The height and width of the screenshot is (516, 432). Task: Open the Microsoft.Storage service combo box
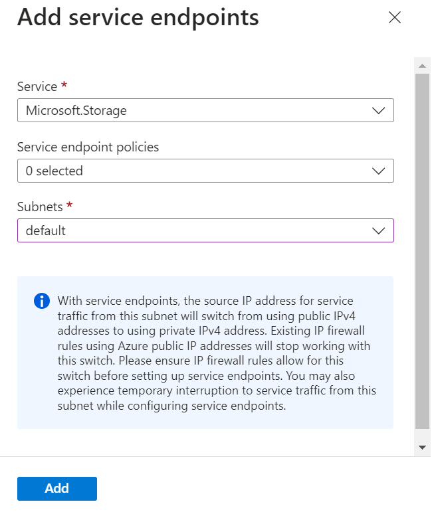pyautogui.click(x=205, y=111)
